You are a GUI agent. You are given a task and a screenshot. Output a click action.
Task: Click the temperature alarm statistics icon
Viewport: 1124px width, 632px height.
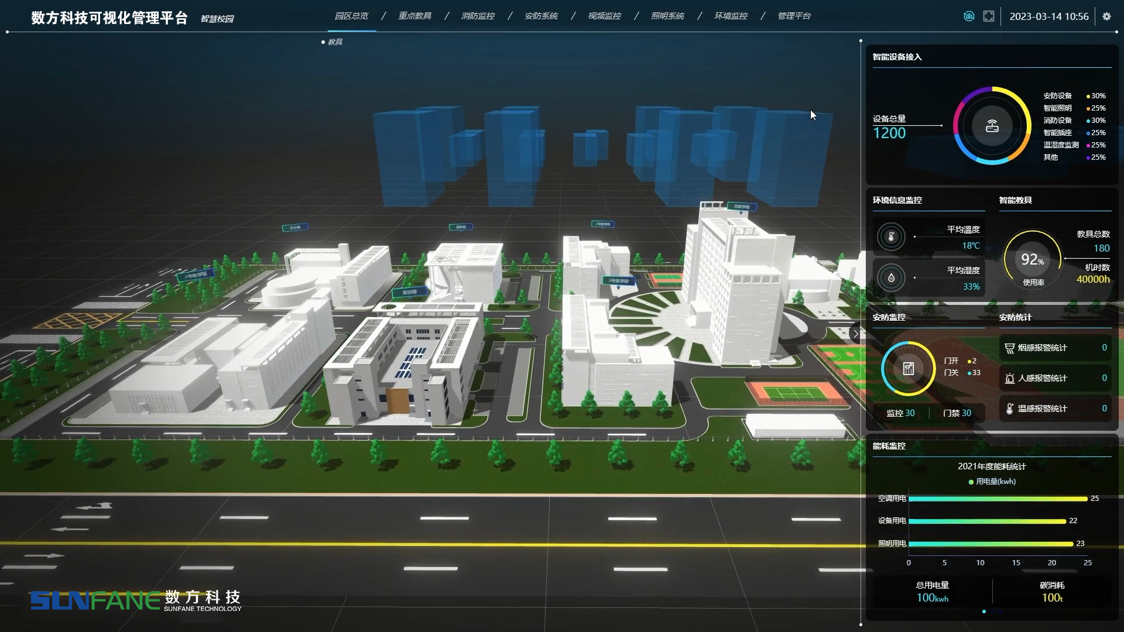(1009, 408)
